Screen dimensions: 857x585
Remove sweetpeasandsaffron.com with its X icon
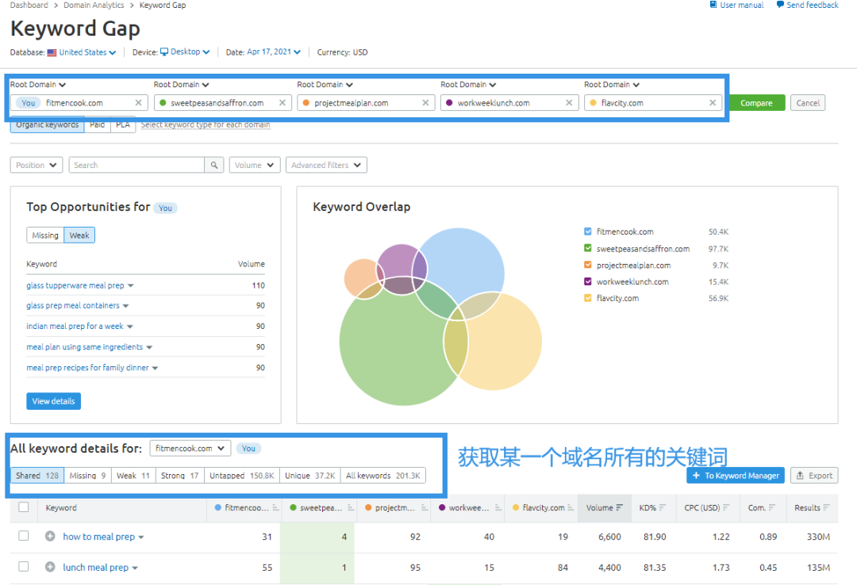pos(283,102)
